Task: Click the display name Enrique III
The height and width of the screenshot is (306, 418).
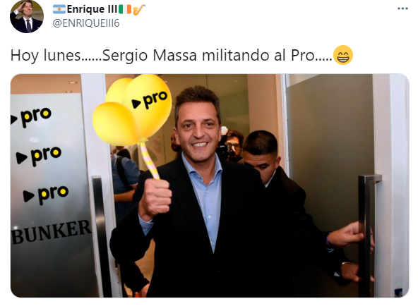Action: (x=92, y=9)
